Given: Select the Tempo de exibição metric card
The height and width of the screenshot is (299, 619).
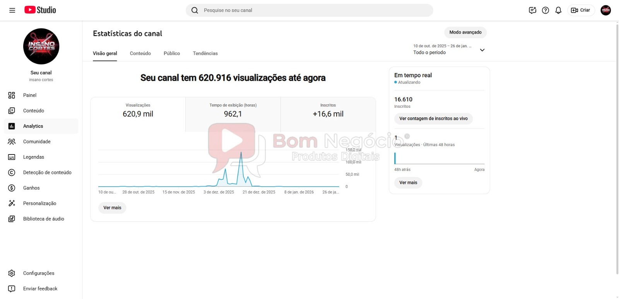Looking at the screenshot, I should pyautogui.click(x=233, y=110).
